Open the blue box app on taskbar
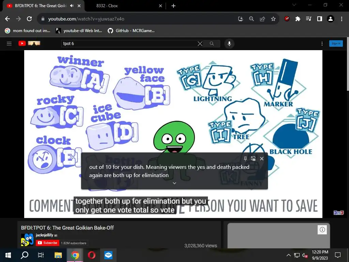This screenshot has height=262, width=349. point(108,255)
